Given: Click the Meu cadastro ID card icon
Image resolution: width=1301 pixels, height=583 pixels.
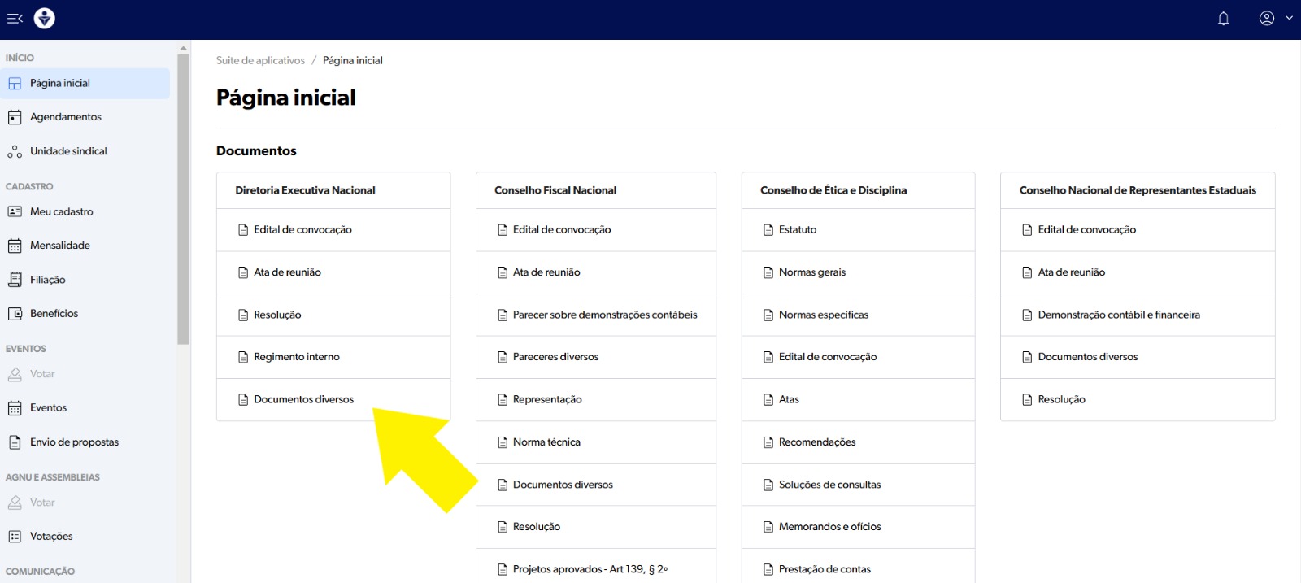Looking at the screenshot, I should click(x=15, y=212).
